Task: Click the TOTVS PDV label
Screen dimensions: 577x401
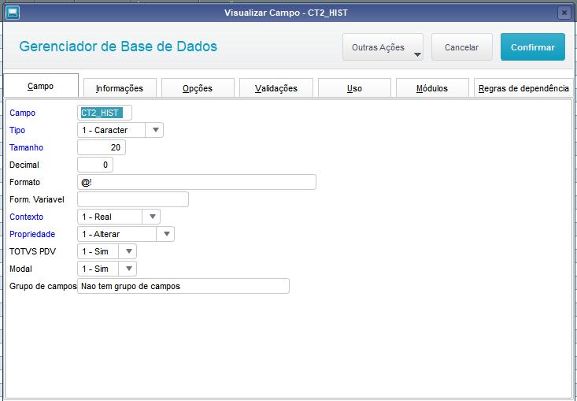Action: (x=33, y=251)
